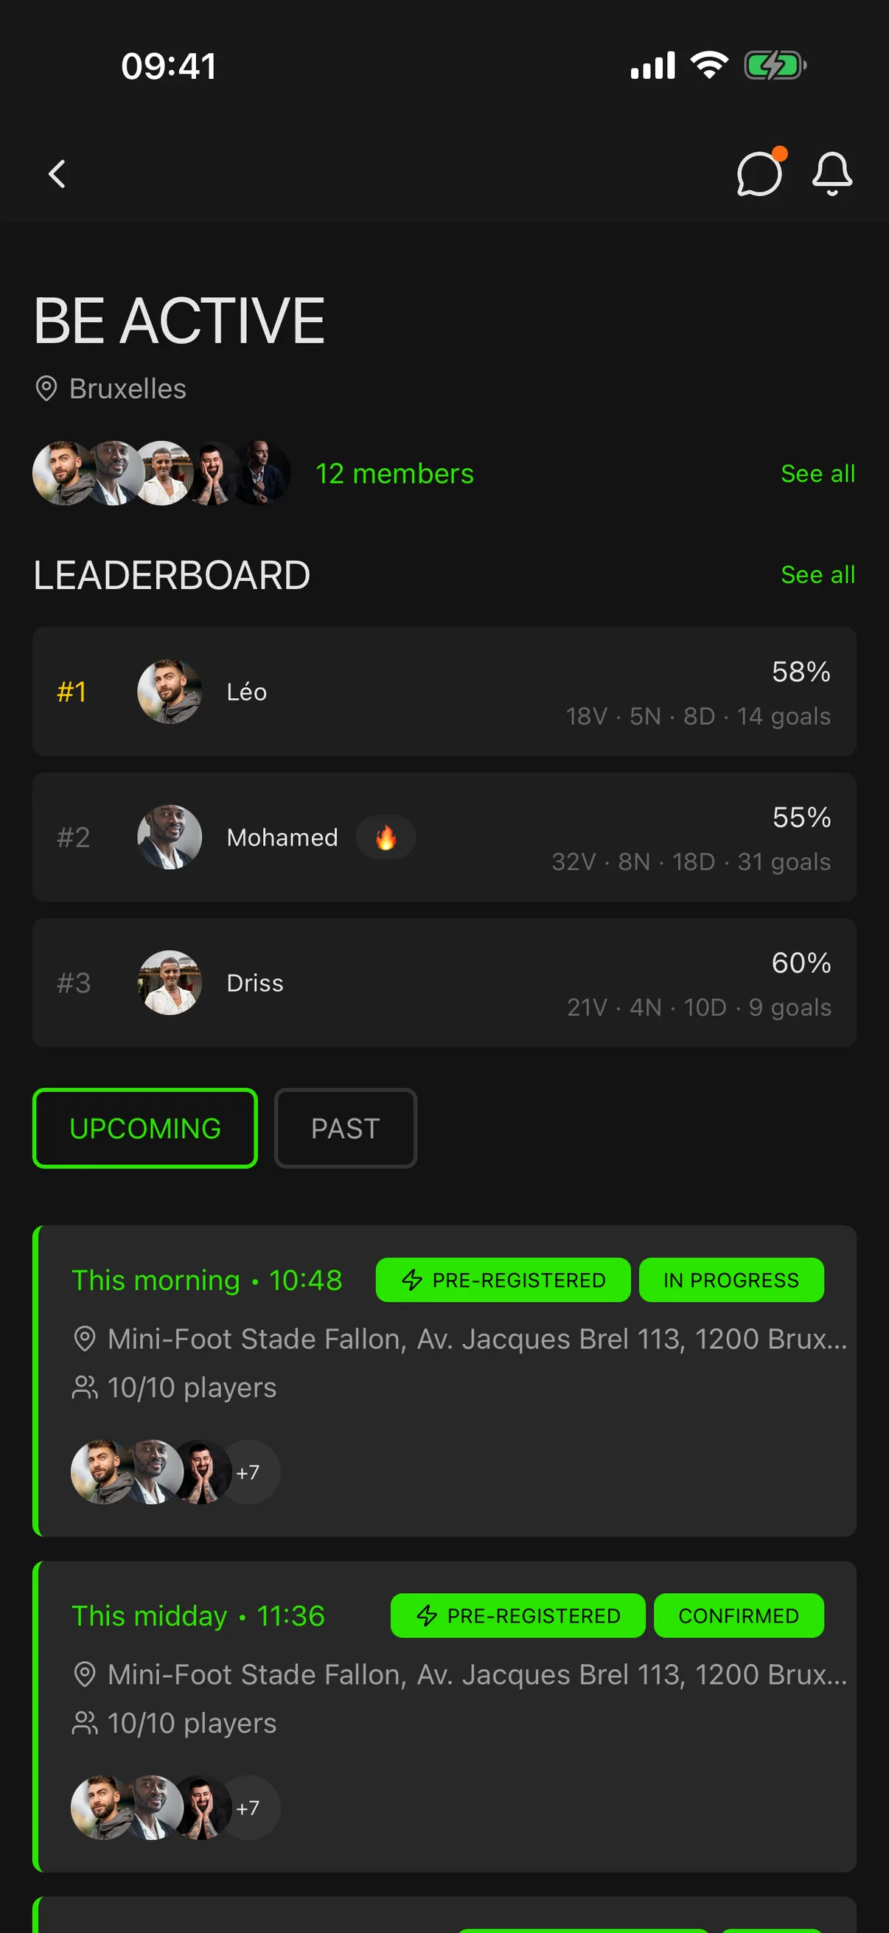
Task: Tap the 12 members label
Action: tap(394, 473)
